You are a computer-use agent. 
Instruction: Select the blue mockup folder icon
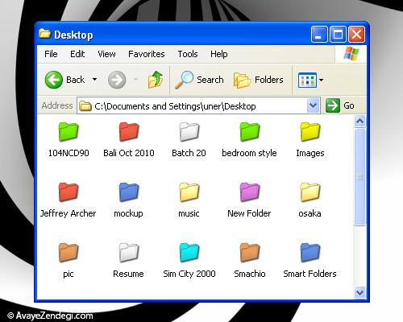(x=129, y=192)
